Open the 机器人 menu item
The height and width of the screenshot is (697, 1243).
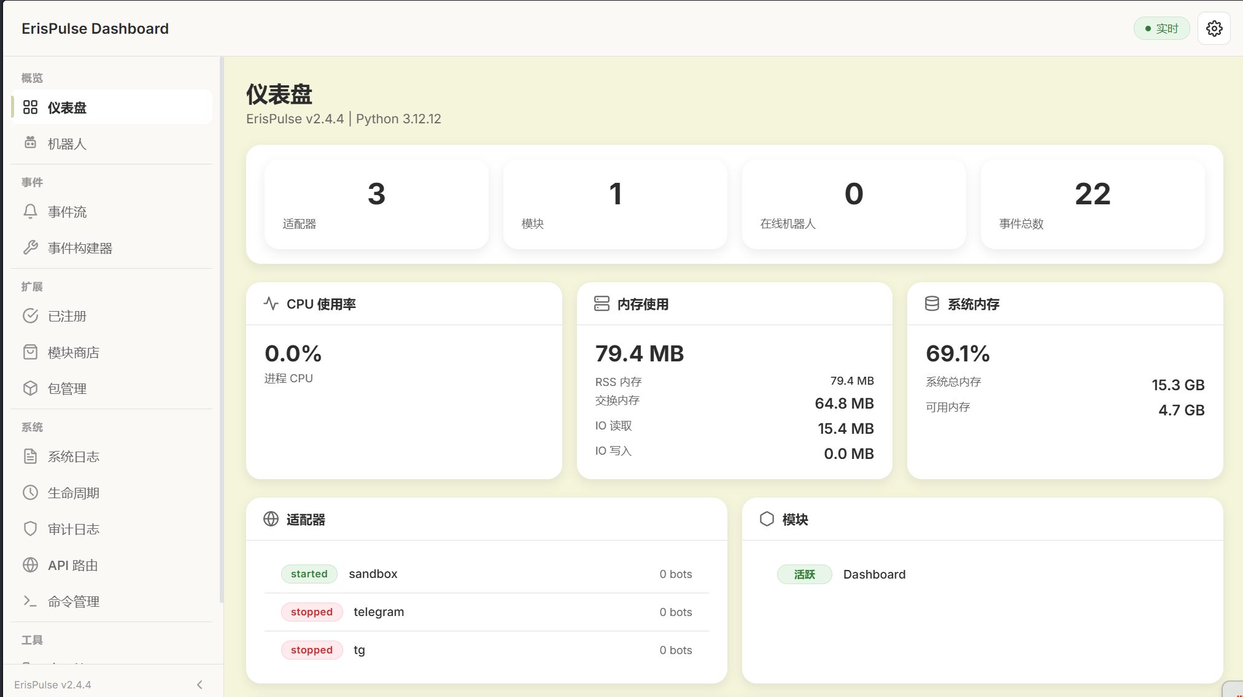pos(112,144)
